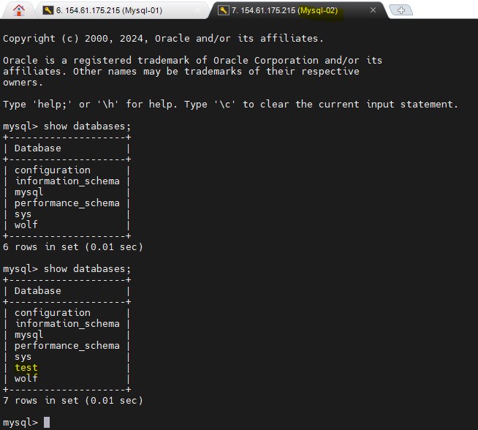The width and height of the screenshot is (478, 430).
Task: Click 'mysql' row in the first database list
Action: pyautogui.click(x=29, y=192)
